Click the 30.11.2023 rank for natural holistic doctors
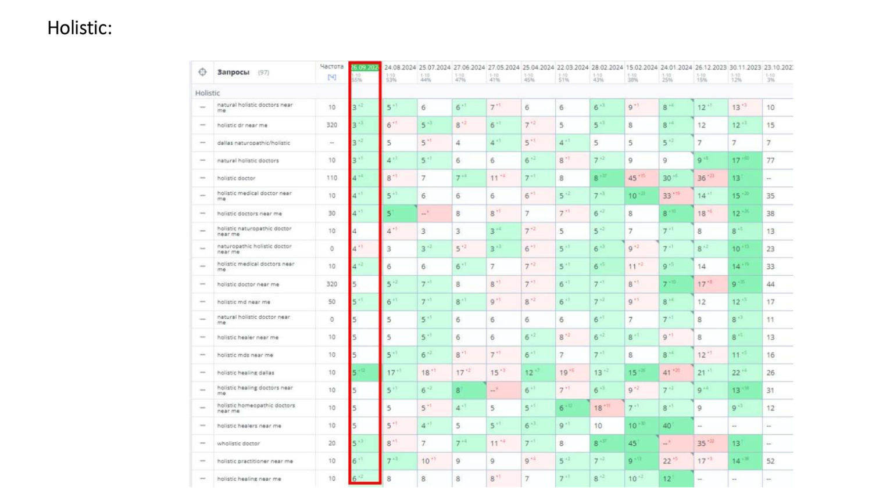The height and width of the screenshot is (494, 872). (x=745, y=160)
